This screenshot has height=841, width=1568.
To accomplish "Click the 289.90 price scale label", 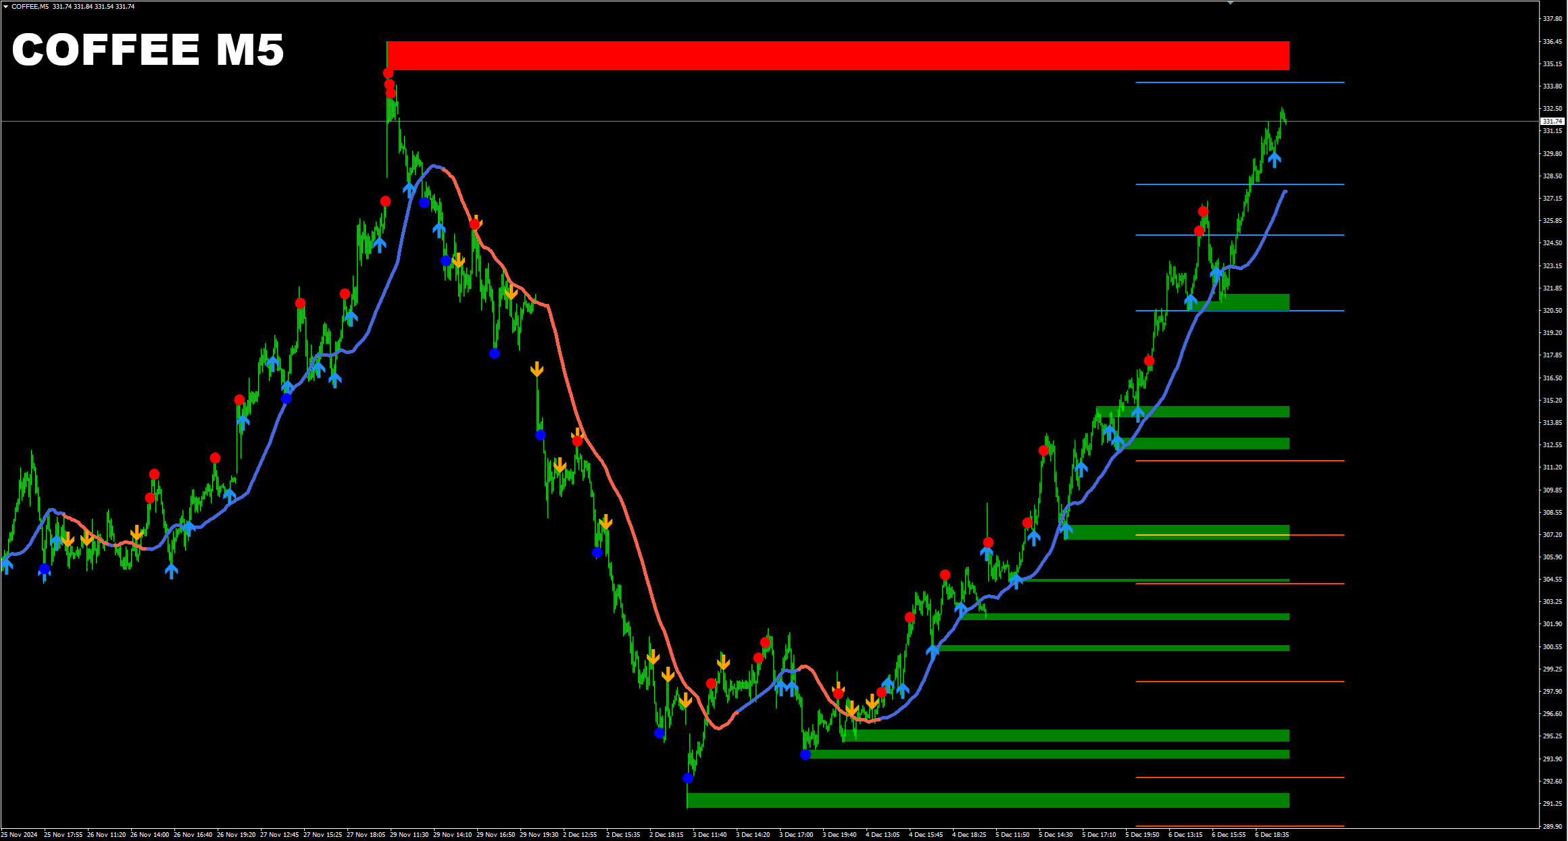I will click(x=1552, y=826).
